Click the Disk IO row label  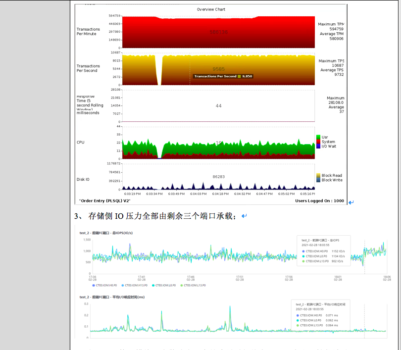(x=83, y=180)
